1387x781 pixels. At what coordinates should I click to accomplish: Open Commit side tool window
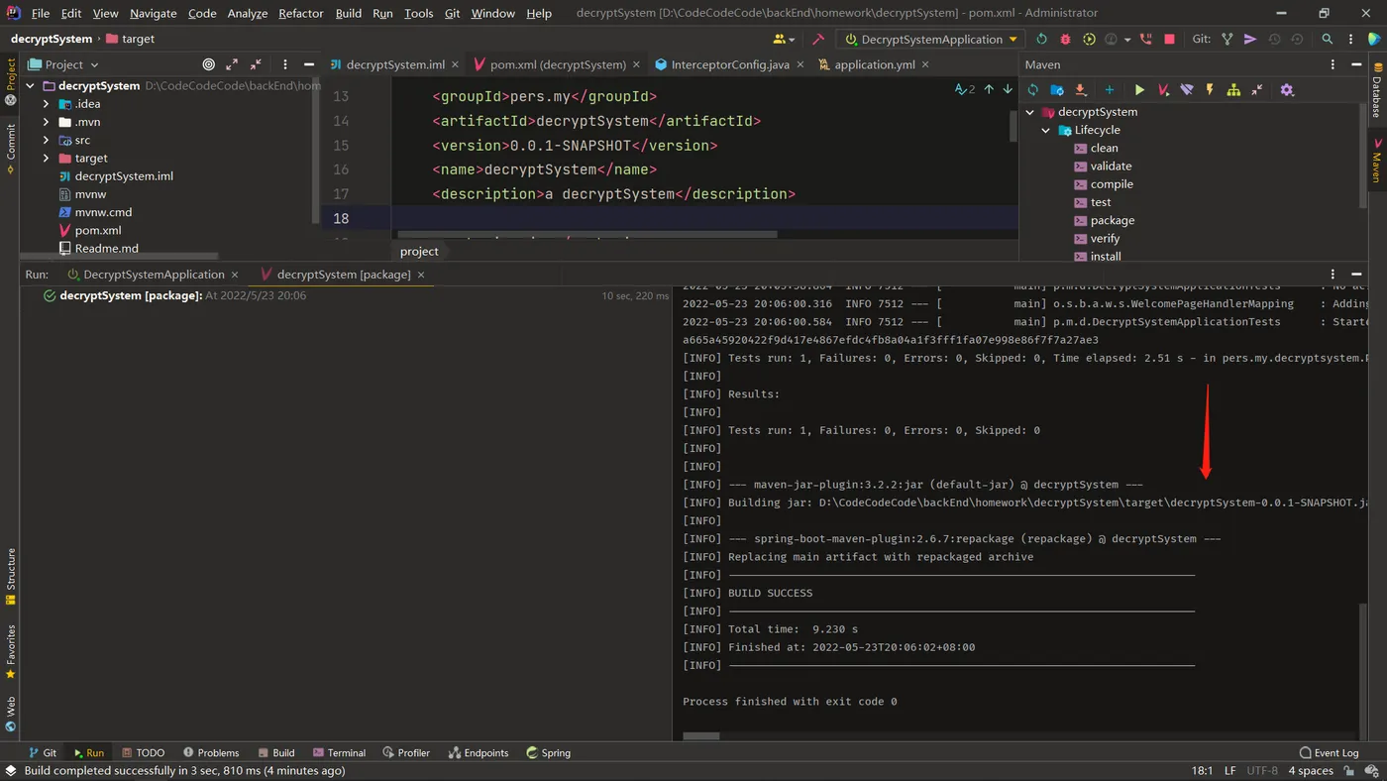[11, 149]
